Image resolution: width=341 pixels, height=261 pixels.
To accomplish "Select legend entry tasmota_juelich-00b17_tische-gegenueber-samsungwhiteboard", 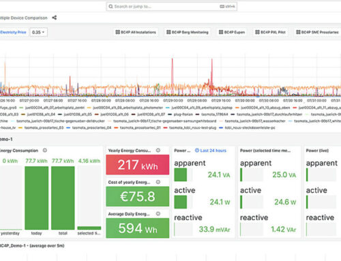I will pos(165,121).
